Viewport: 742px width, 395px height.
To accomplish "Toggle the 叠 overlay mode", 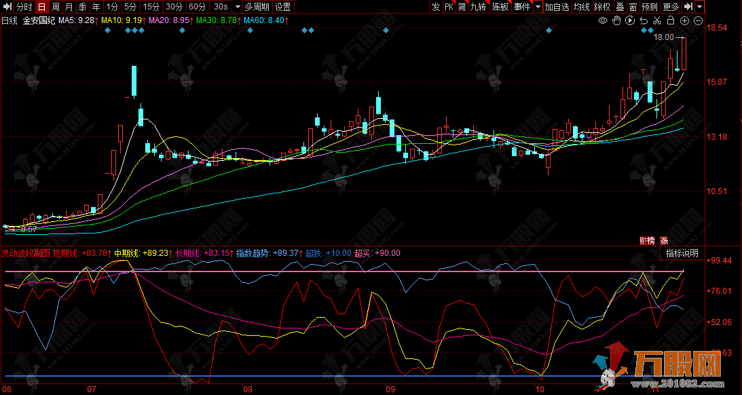I will (x=620, y=7).
